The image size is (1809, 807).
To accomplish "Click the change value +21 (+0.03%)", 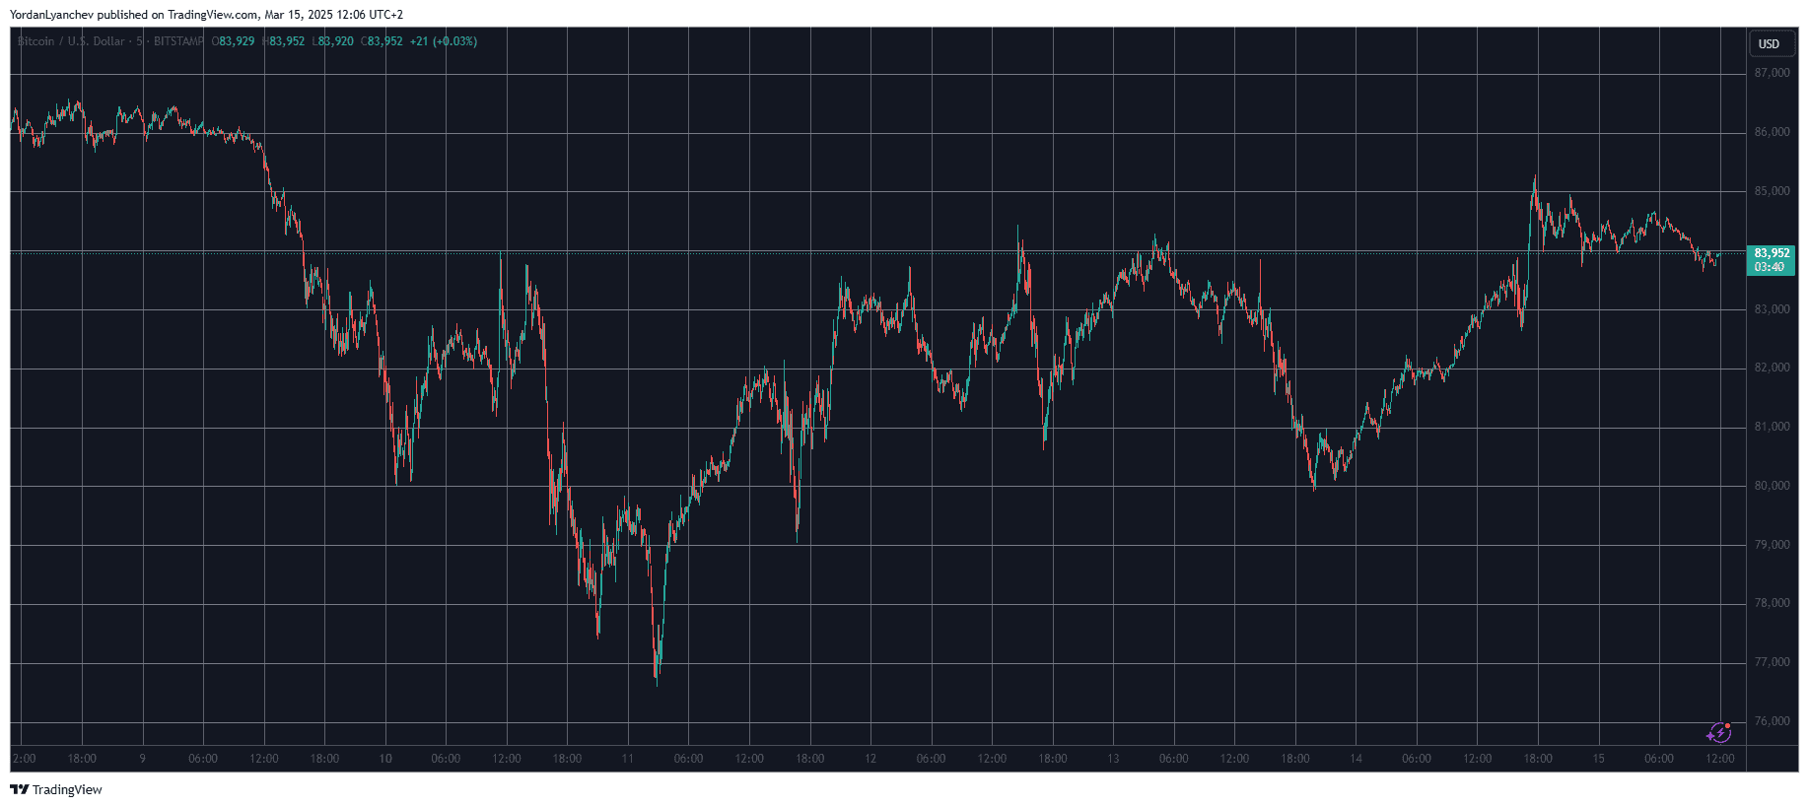I will 444,41.
